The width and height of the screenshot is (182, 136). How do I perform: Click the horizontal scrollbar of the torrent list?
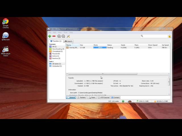(x=103, y=74)
